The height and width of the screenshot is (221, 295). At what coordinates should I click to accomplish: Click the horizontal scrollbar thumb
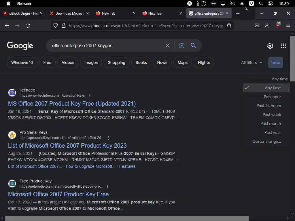127,218
